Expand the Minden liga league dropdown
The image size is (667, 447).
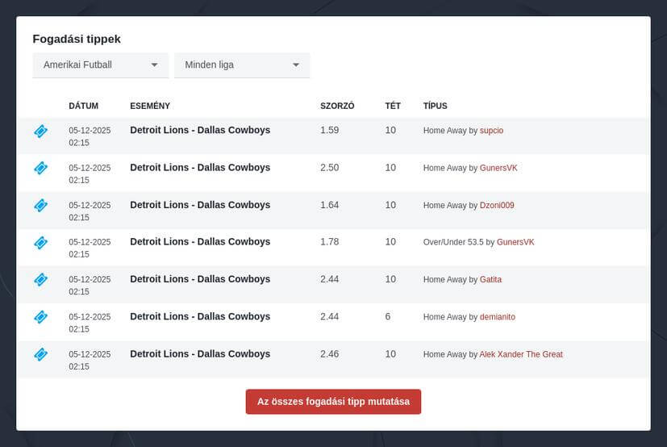242,65
